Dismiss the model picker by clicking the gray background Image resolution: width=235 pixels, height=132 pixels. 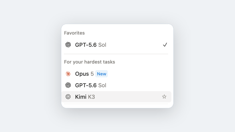(30, 66)
